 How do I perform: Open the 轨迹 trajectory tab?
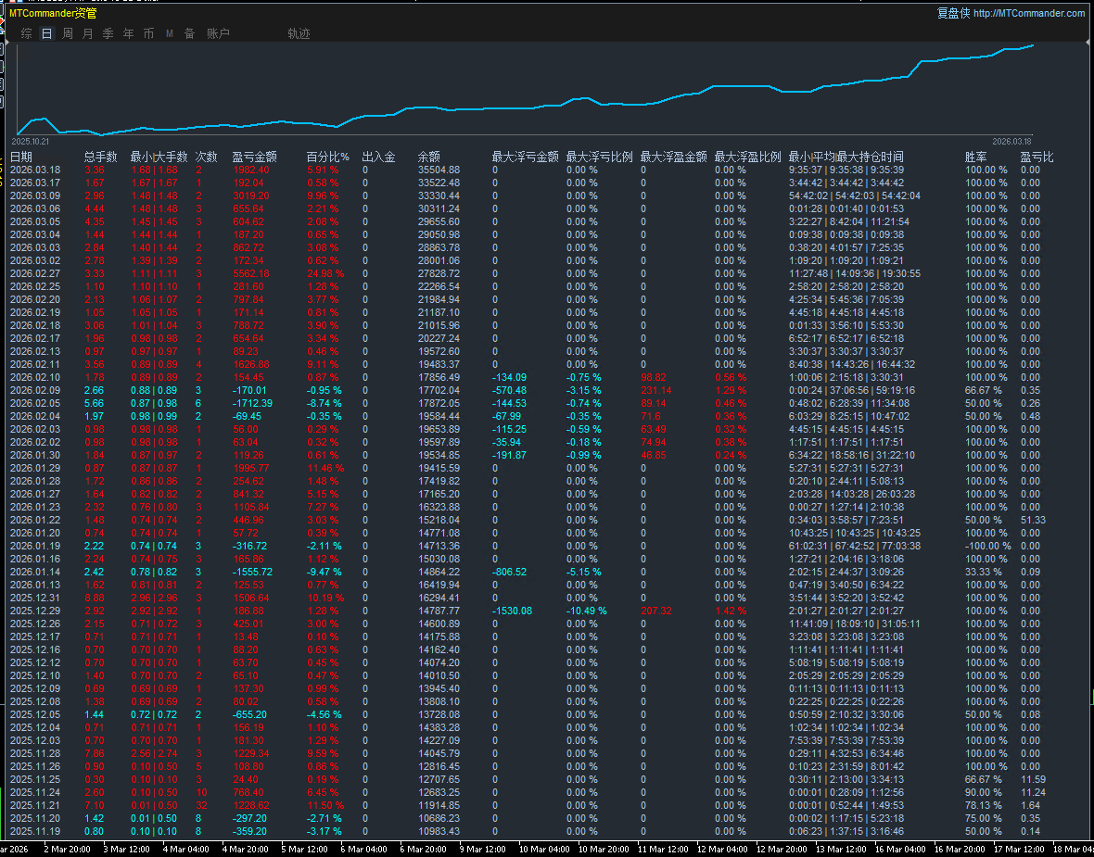pyautogui.click(x=299, y=33)
